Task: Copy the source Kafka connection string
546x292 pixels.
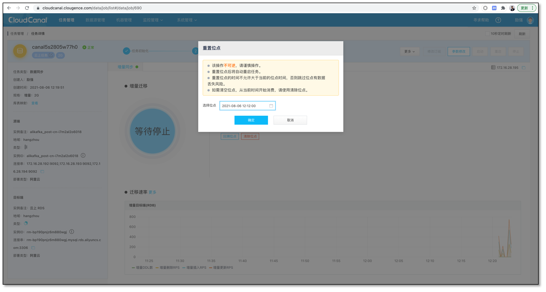Action: tap(42, 171)
